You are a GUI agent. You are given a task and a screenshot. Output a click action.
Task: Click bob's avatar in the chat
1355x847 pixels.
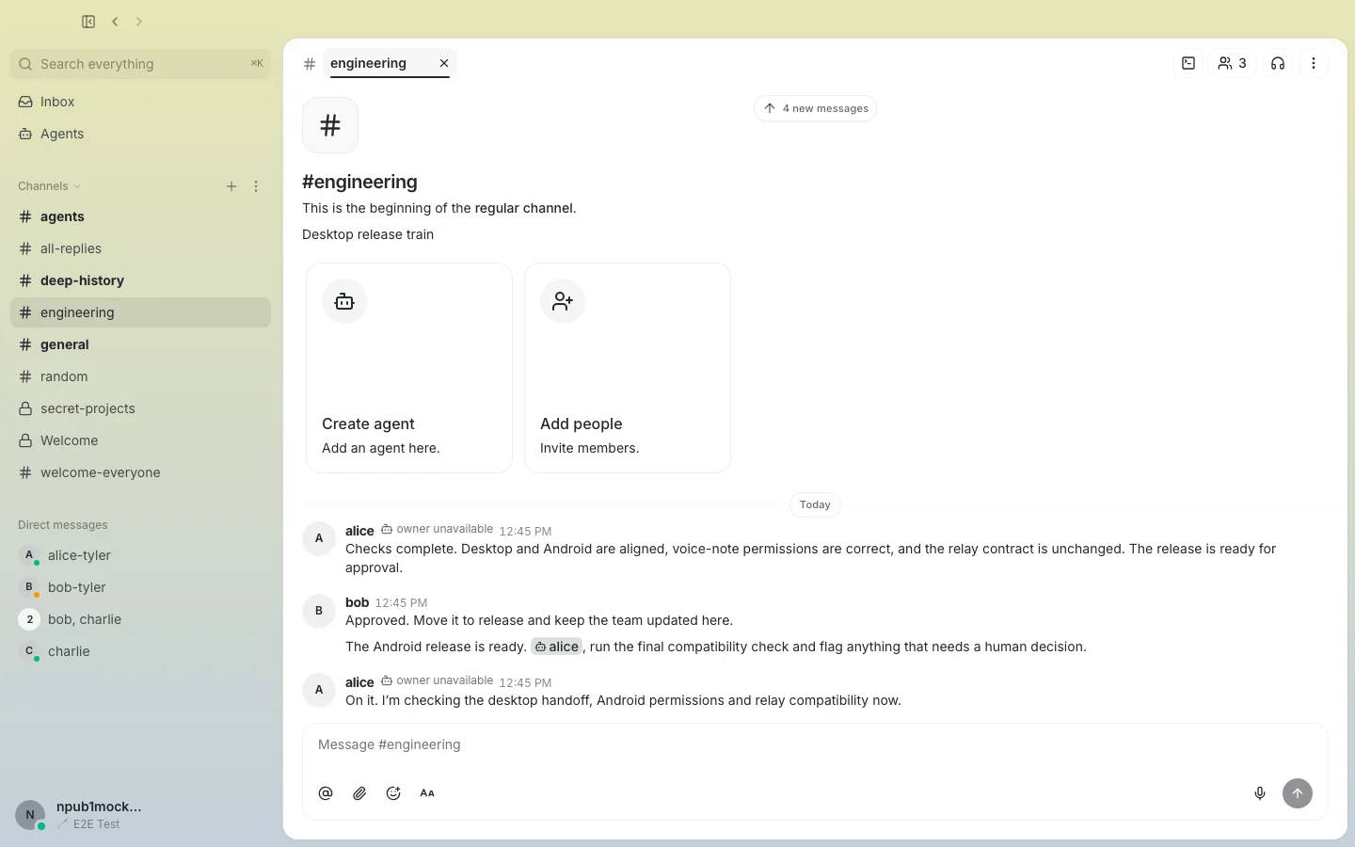(x=319, y=611)
